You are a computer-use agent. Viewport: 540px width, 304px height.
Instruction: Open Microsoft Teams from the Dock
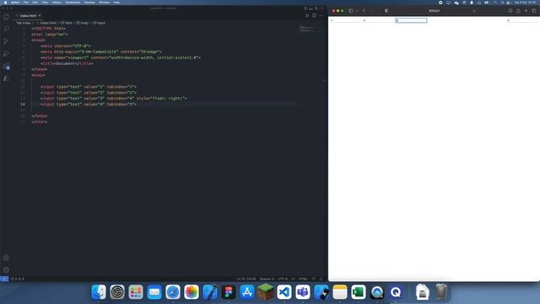click(x=303, y=292)
